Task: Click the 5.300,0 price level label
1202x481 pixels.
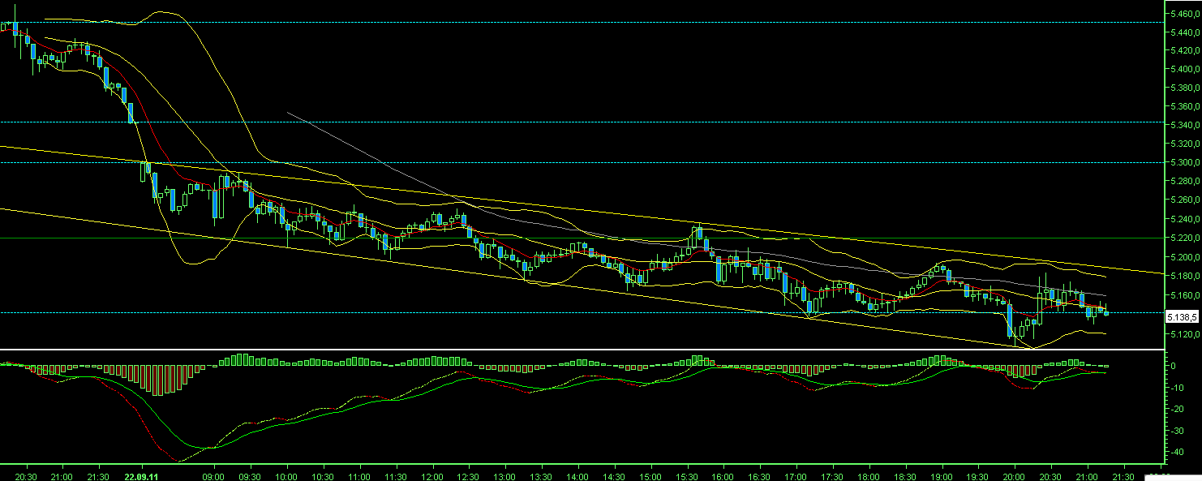Action: pyautogui.click(x=1181, y=162)
